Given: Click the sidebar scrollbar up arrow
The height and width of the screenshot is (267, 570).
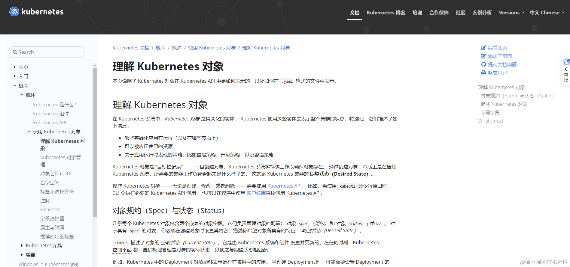Looking at the screenshot, I should click(x=95, y=65).
